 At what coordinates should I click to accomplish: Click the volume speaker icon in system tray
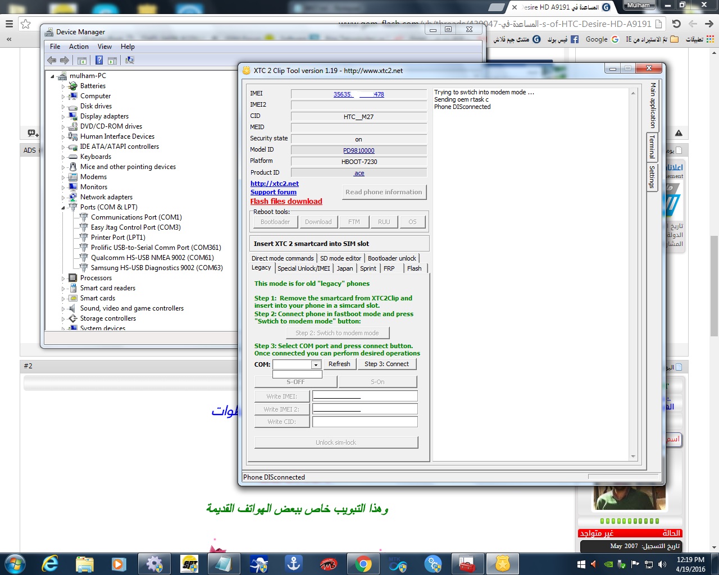click(662, 564)
